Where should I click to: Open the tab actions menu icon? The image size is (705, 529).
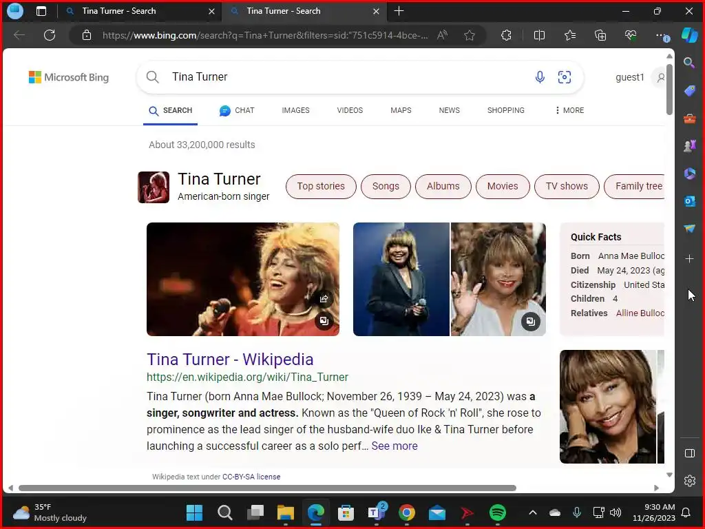pyautogui.click(x=41, y=11)
